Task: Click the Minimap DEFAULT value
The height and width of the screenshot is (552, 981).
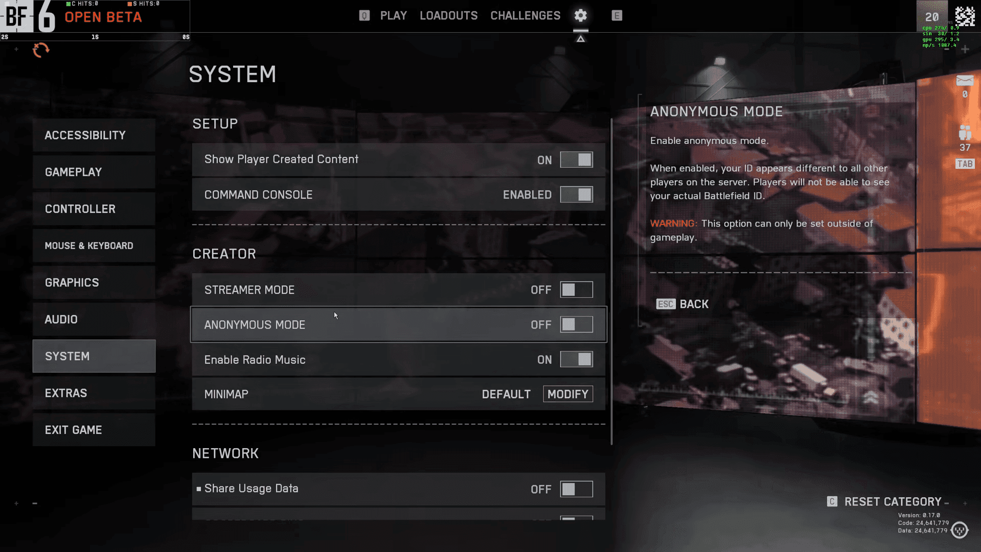Action: click(506, 394)
